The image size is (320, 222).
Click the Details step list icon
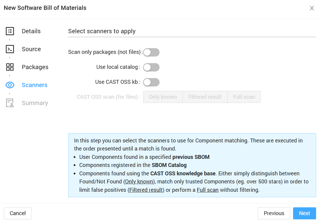[10, 31]
